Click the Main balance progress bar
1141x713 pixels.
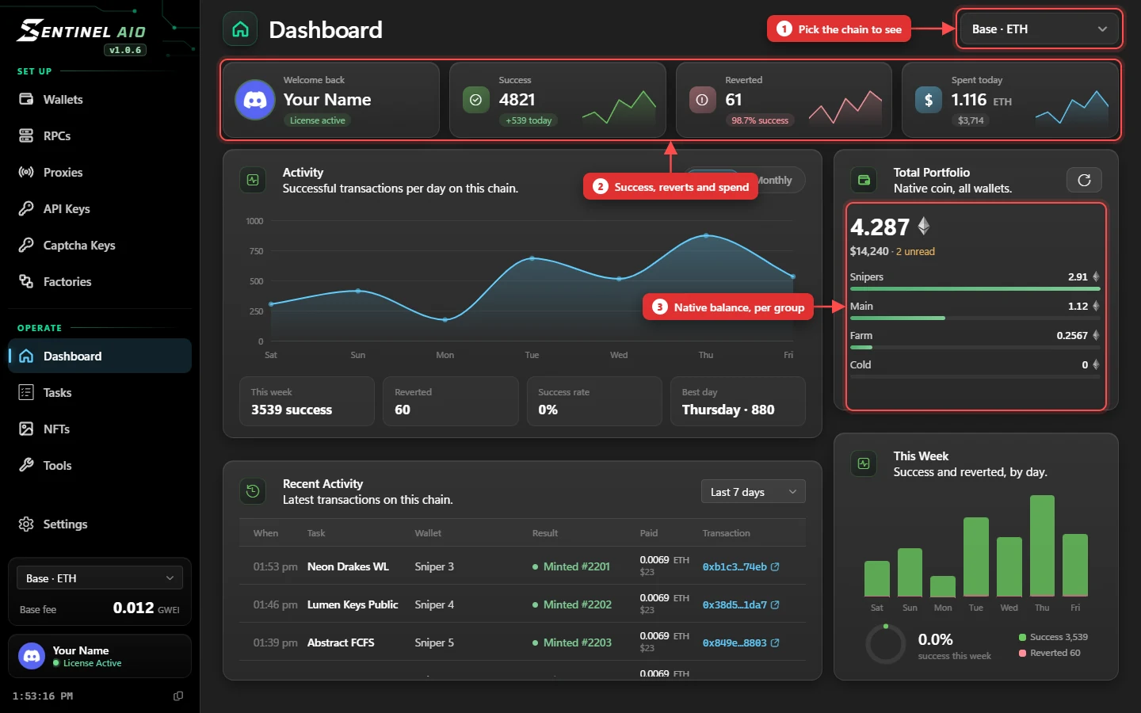click(975, 318)
